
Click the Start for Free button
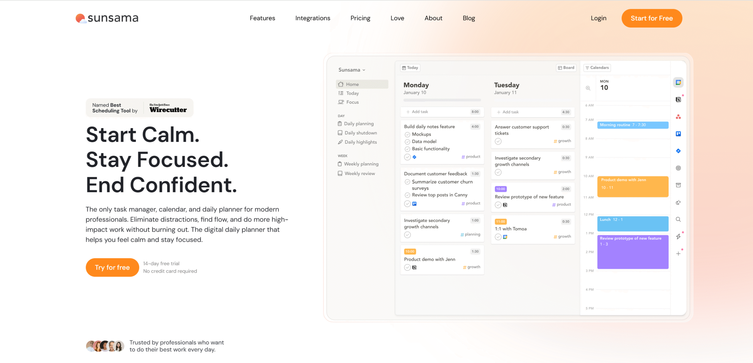652,18
